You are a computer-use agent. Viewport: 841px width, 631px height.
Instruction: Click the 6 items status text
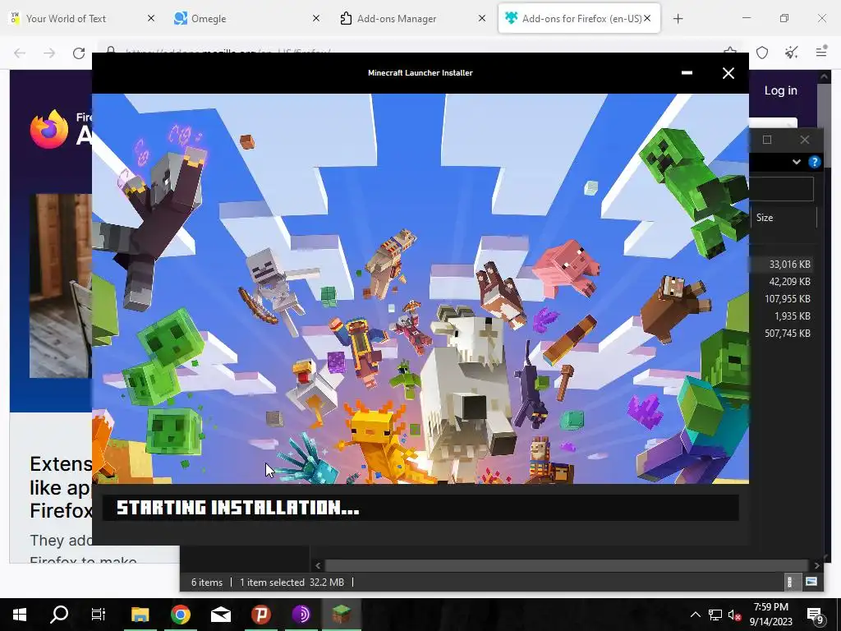(206, 583)
